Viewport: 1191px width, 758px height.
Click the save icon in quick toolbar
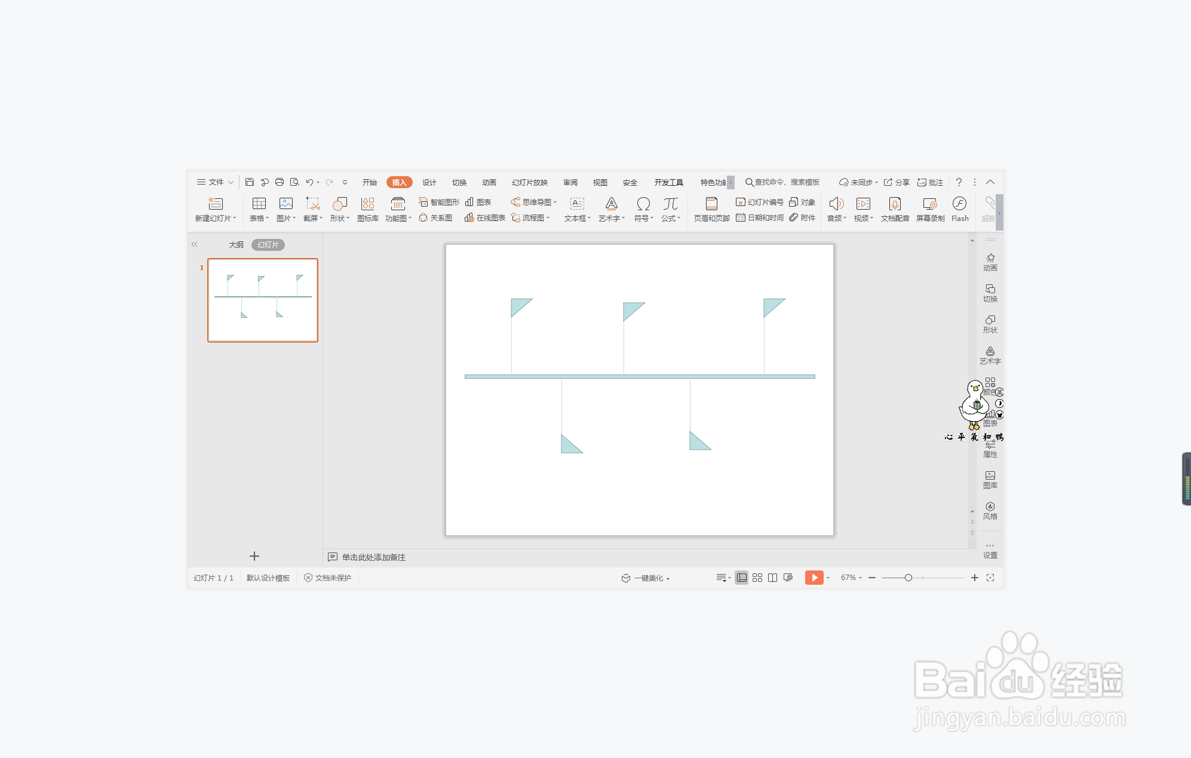[x=250, y=182]
